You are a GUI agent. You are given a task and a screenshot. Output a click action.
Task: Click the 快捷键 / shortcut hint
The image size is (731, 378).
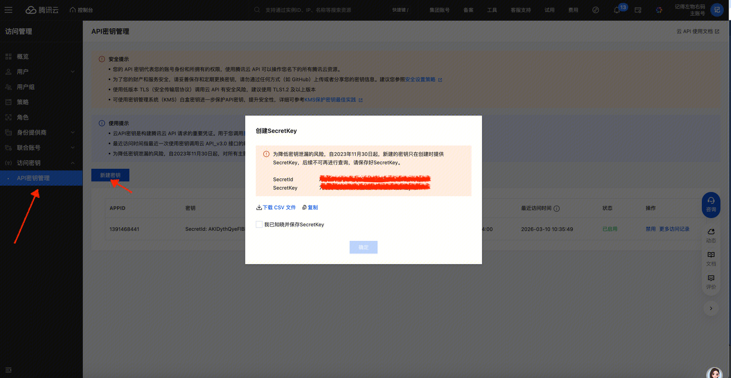pyautogui.click(x=400, y=10)
